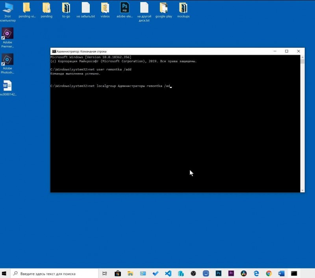Open the blue monitor app on taskbar
Viewport: 315px width, 278px height.
[206, 273]
